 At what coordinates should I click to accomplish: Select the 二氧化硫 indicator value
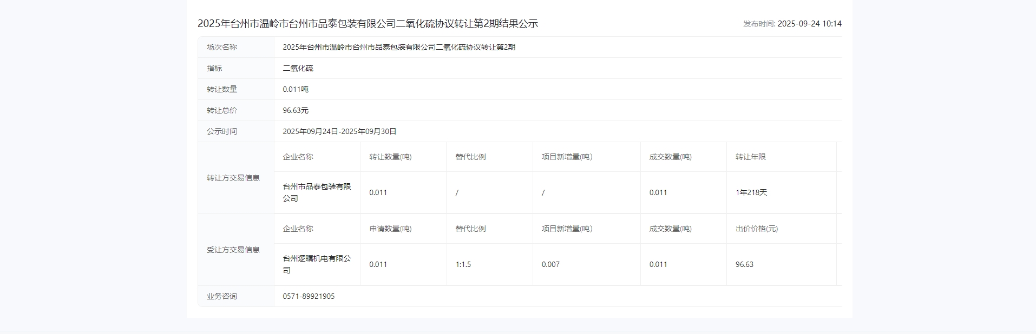tap(298, 68)
